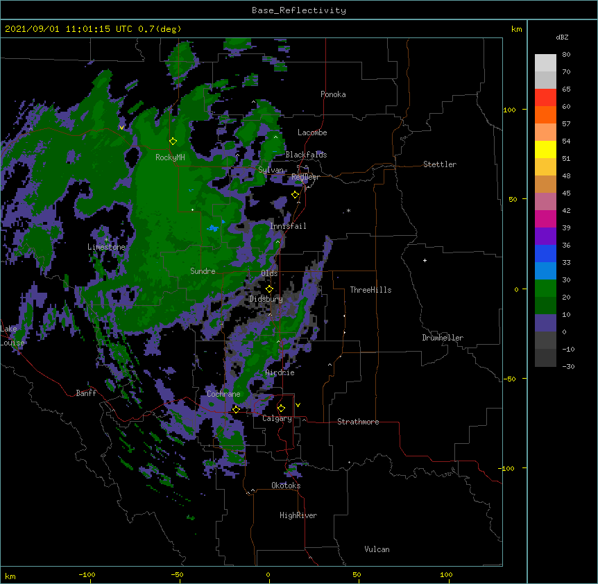
Task: Pick the slate blue 10–0 dBZ legend color
Action: click(x=545, y=323)
